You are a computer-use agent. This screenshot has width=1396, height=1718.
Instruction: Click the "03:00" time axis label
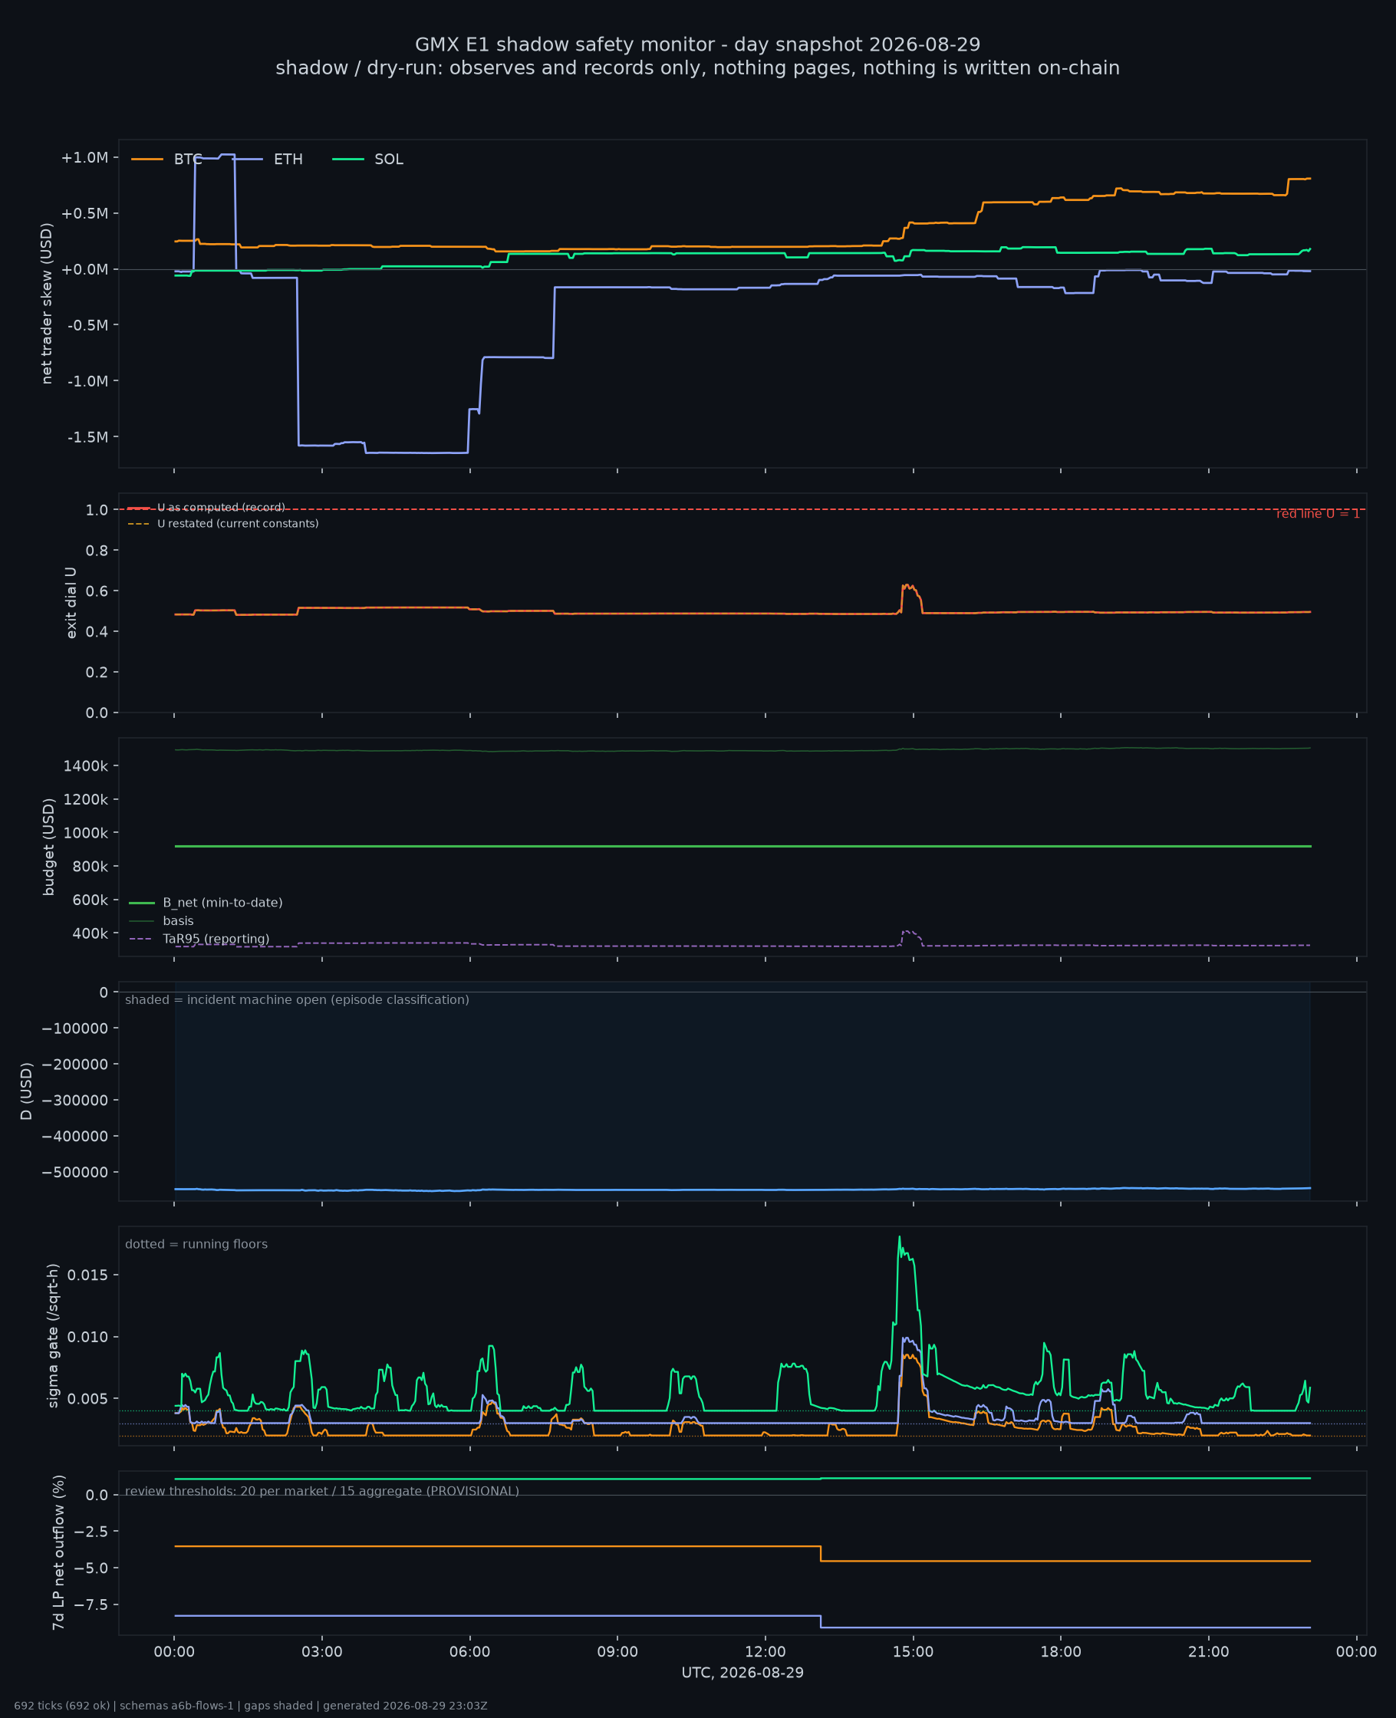coord(321,1652)
